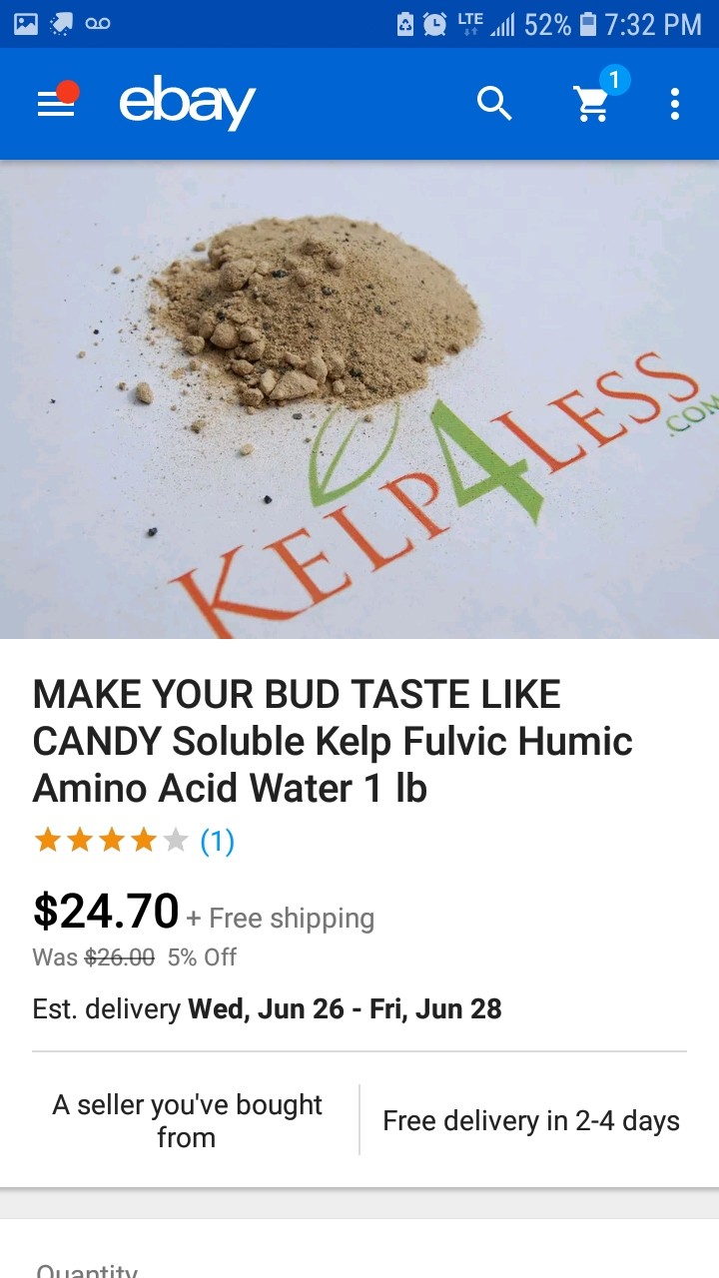Open the hamburger navigation menu
The image size is (719, 1278).
56,104
